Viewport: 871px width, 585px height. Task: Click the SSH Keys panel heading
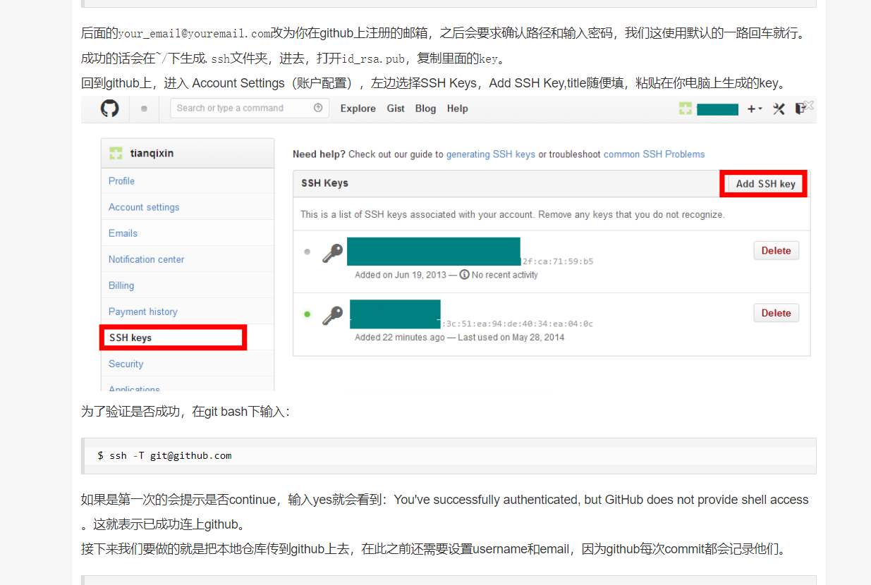tap(324, 183)
